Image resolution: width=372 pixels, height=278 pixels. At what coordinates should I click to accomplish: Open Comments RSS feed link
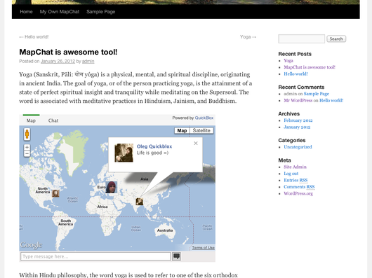click(299, 187)
